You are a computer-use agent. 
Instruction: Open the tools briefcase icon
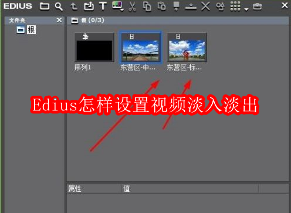pos(257,6)
